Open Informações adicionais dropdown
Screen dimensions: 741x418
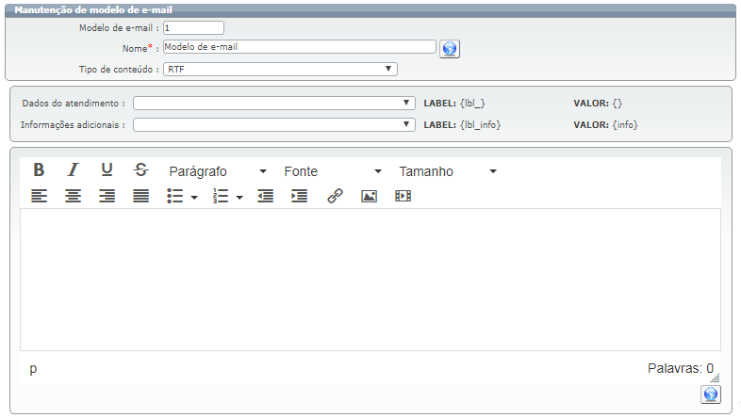[274, 124]
